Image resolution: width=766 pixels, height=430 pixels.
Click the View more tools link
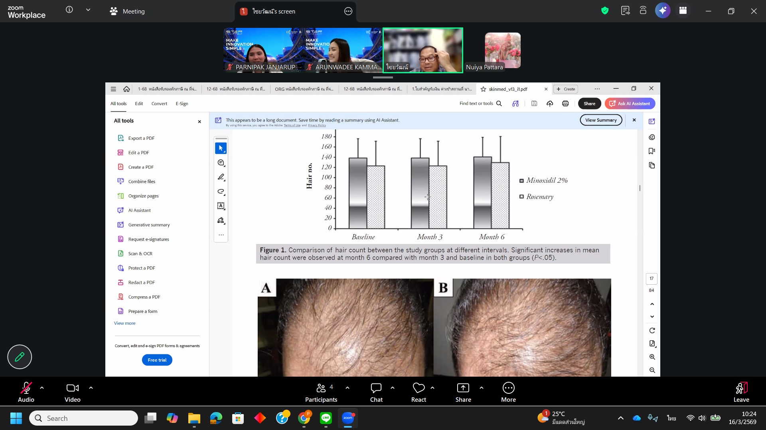[124, 323]
